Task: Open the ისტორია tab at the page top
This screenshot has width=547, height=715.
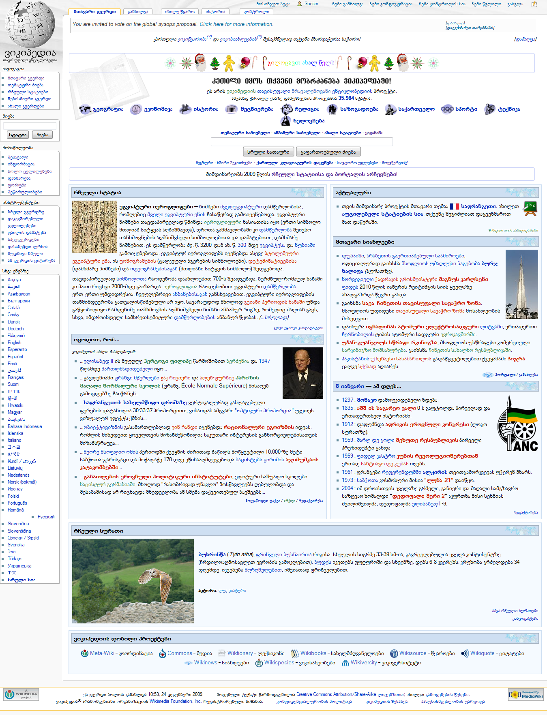Action: pyautogui.click(x=215, y=12)
